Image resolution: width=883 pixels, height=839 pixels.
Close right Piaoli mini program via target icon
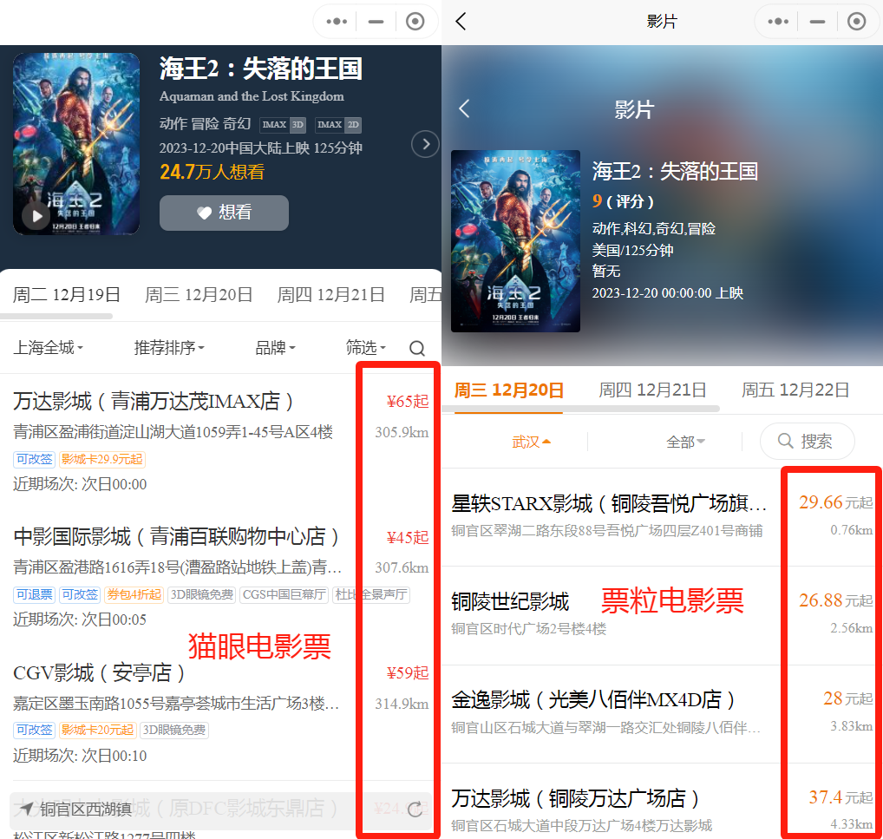856,22
